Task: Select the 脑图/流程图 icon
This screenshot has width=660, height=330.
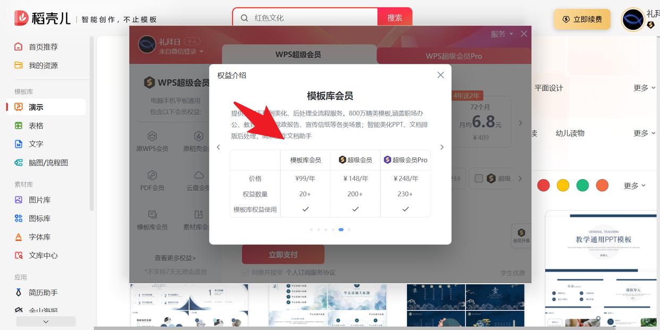Action: pyautogui.click(x=19, y=163)
